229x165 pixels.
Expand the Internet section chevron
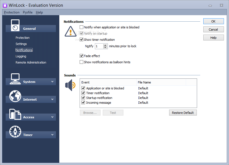tap(53, 100)
